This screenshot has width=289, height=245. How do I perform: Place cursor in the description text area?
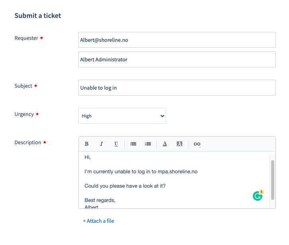pos(174,180)
